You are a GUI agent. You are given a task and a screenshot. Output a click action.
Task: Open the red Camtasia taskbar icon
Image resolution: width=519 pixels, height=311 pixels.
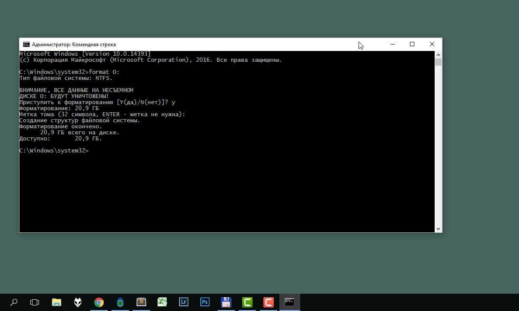point(268,302)
